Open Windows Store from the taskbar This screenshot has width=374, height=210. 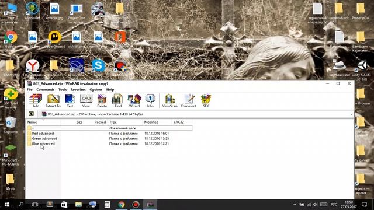64,205
